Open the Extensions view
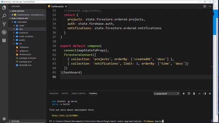219x123 pixels. pyautogui.click(x=4, y=40)
